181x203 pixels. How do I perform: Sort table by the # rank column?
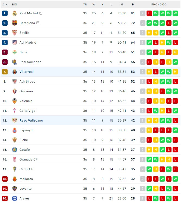pyautogui.click(x=5, y=5)
